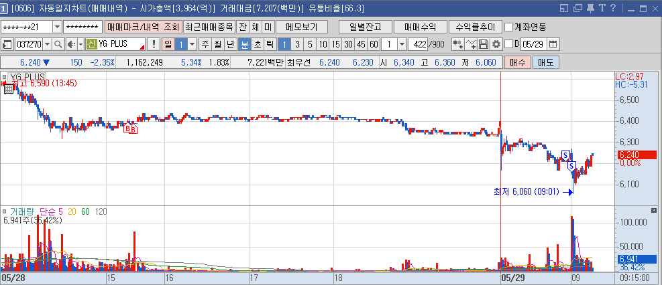662x285 pixels.
Task: Click the red 매수 buy button
Action: [518, 63]
